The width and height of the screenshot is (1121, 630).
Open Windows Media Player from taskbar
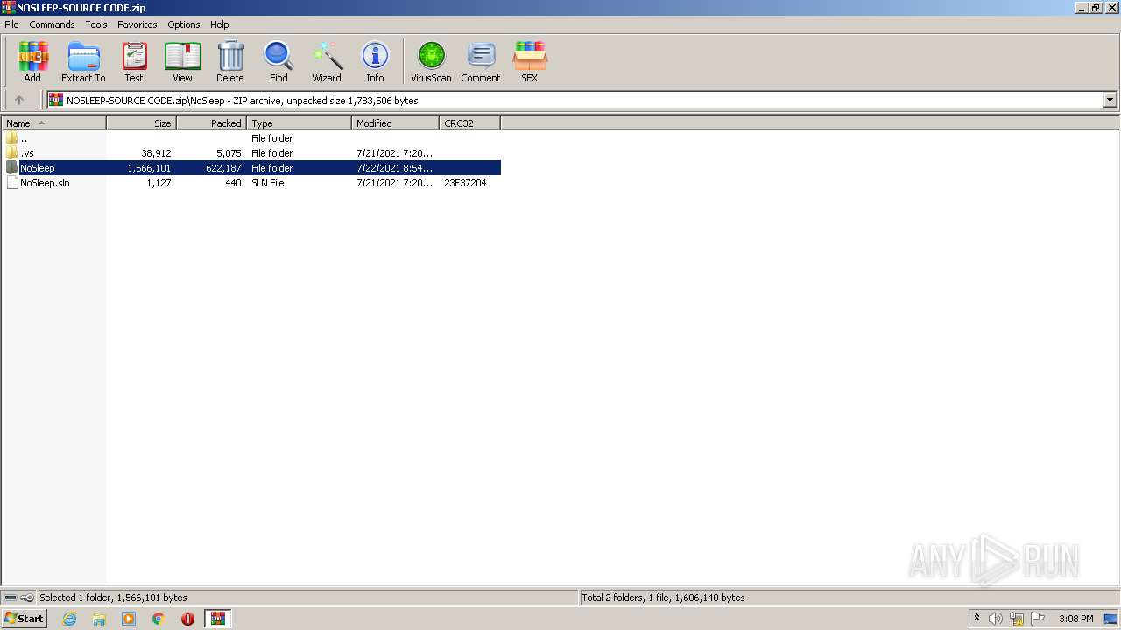point(129,619)
